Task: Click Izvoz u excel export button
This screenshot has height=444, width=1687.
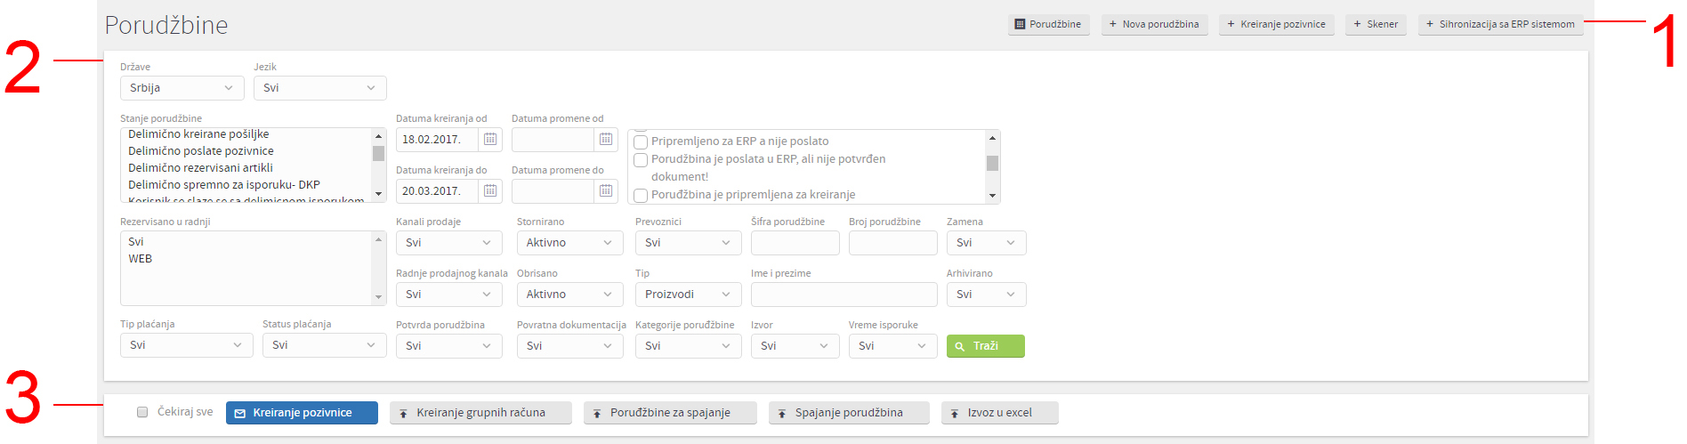Action: pos(1000,413)
